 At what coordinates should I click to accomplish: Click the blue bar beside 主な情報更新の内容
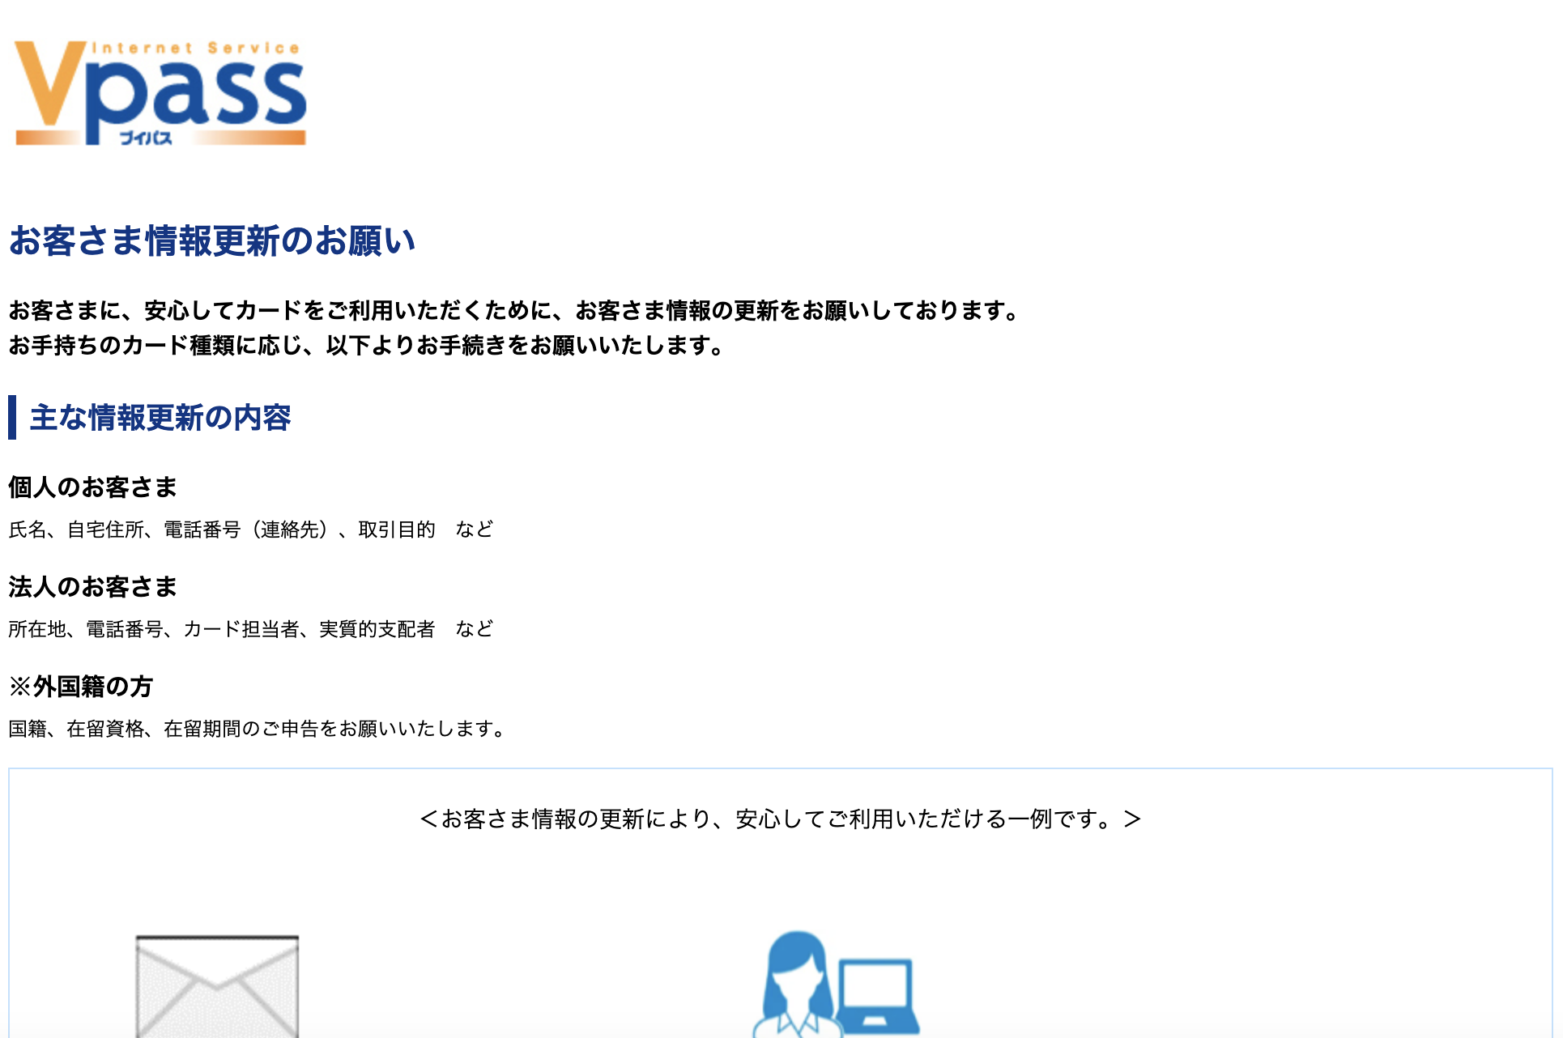[13, 416]
